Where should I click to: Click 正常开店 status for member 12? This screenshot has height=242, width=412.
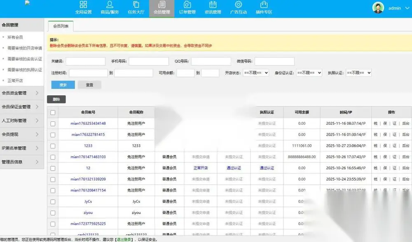click(201, 168)
